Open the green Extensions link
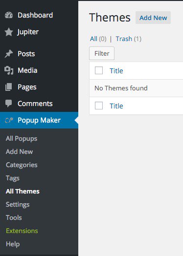183x256 pixels. pyautogui.click(x=22, y=231)
